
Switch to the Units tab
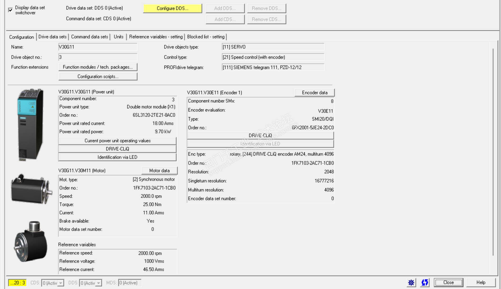118,37
